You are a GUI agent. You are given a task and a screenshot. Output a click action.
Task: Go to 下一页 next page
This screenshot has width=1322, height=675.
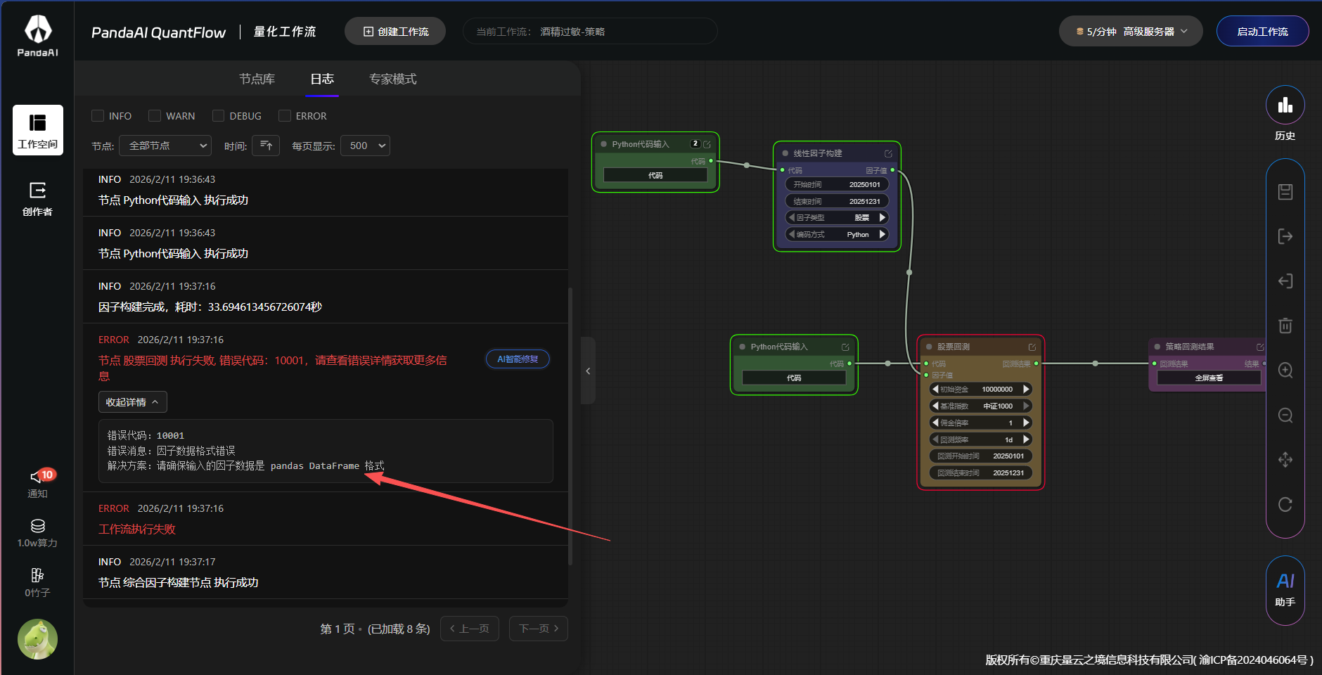(539, 629)
